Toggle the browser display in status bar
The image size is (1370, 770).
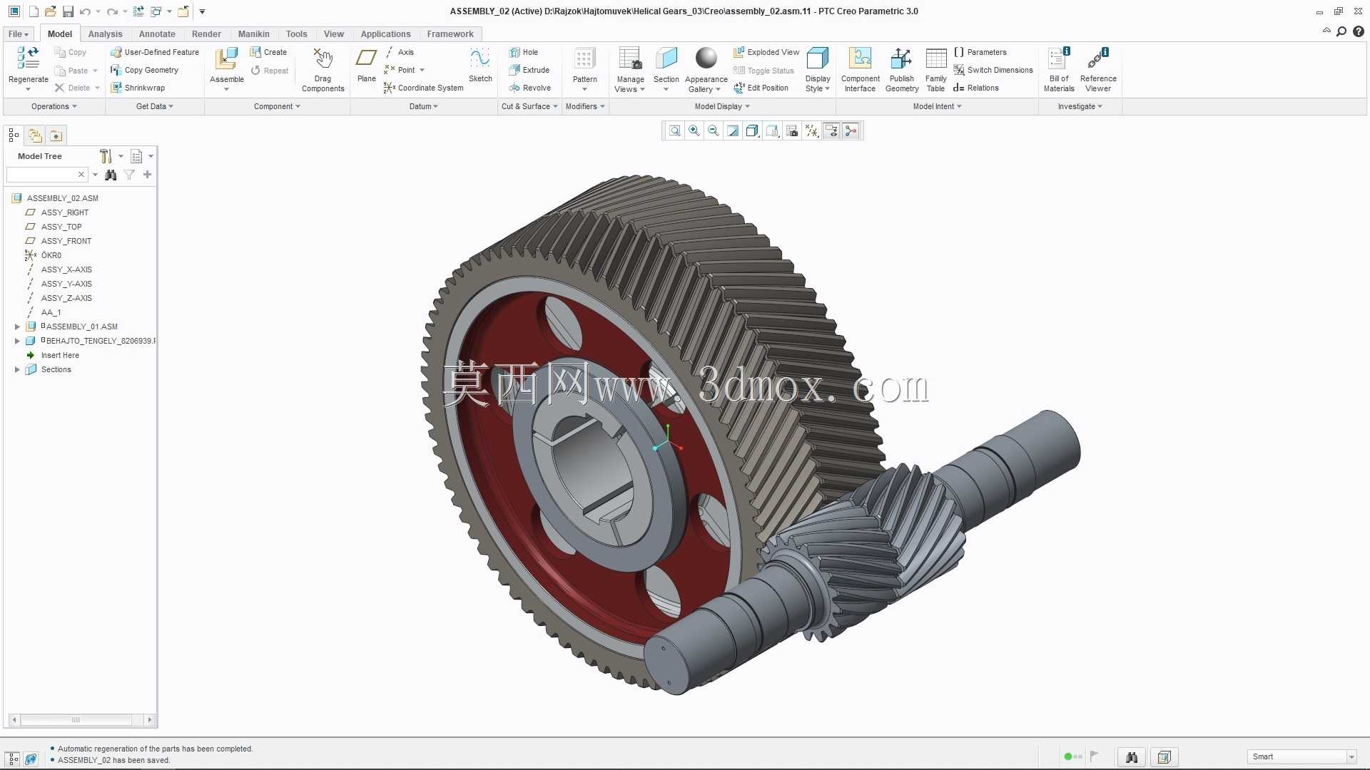31,759
